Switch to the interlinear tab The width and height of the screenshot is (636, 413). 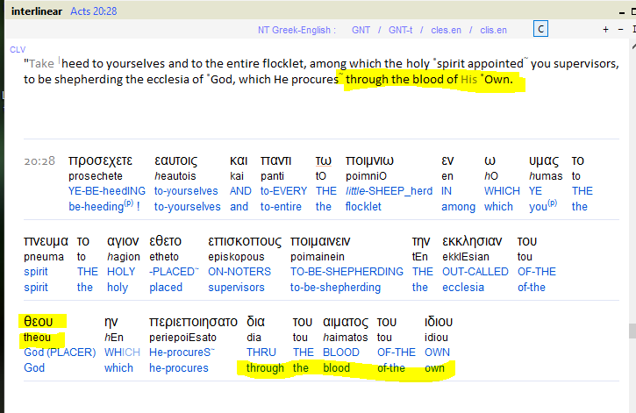point(36,9)
